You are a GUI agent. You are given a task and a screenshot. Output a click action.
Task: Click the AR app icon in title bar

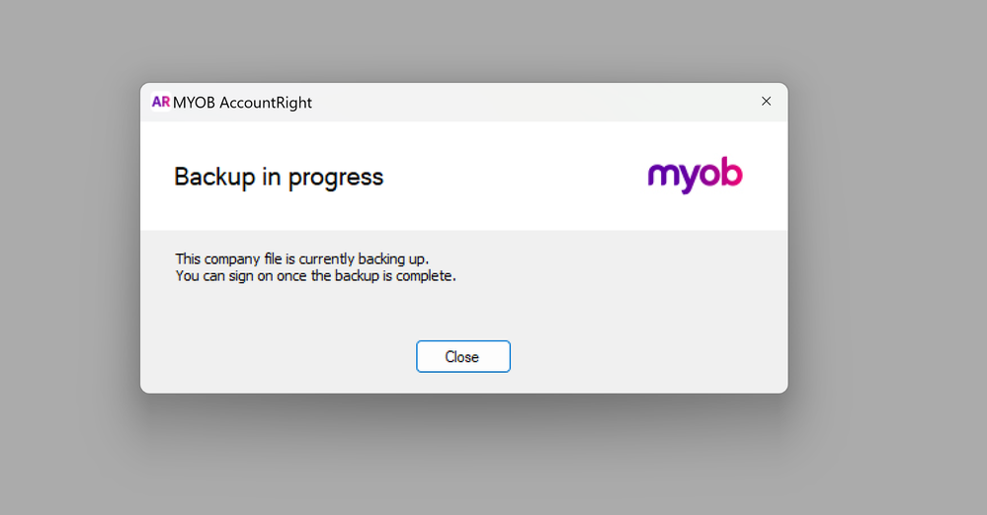click(160, 102)
